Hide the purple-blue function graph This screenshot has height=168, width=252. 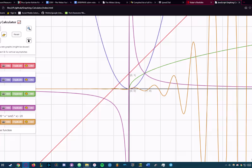(6, 80)
